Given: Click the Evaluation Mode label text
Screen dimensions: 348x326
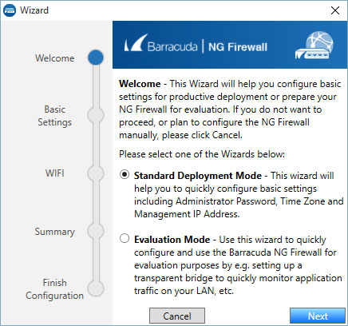Looking at the screenshot, I should (172, 240).
